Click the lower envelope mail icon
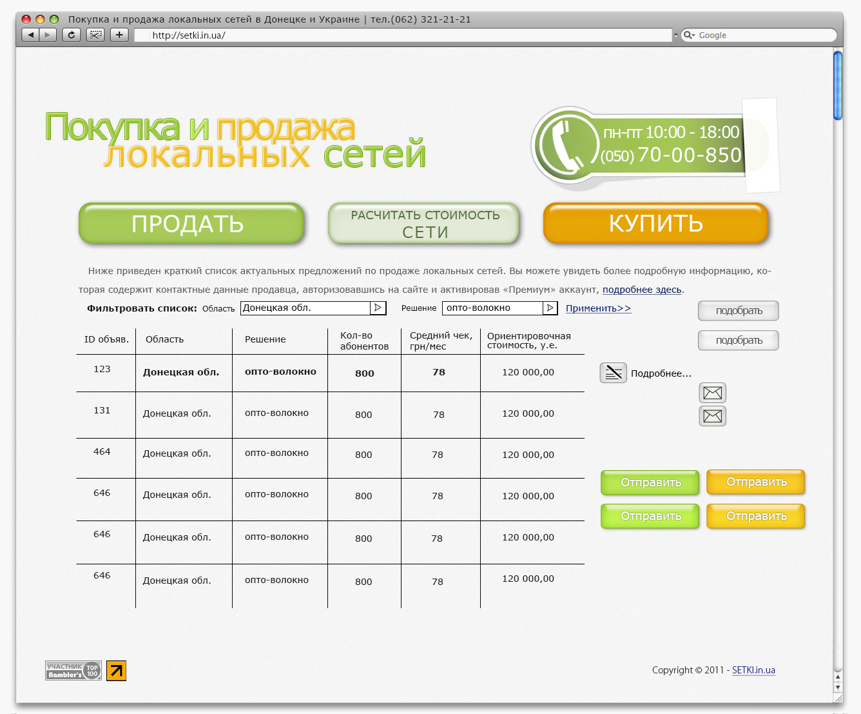 [712, 416]
